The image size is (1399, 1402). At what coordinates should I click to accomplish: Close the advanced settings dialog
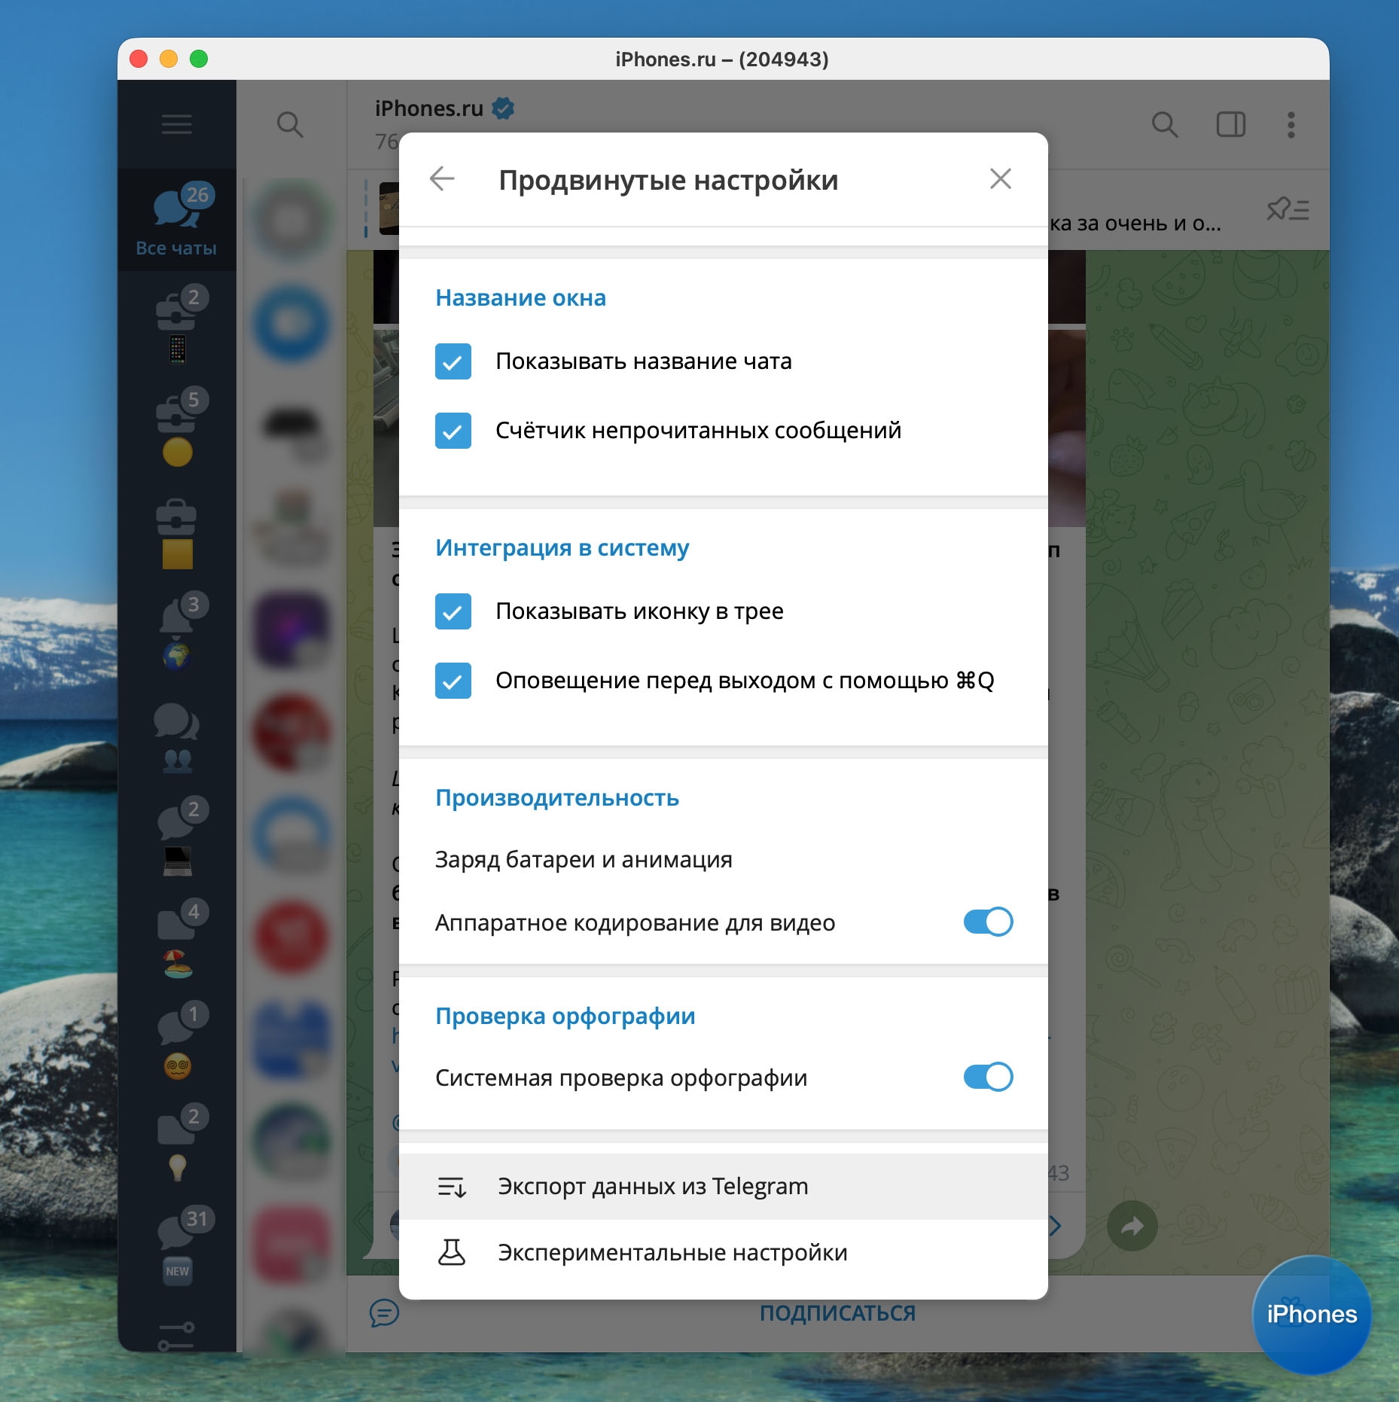[x=1000, y=179]
